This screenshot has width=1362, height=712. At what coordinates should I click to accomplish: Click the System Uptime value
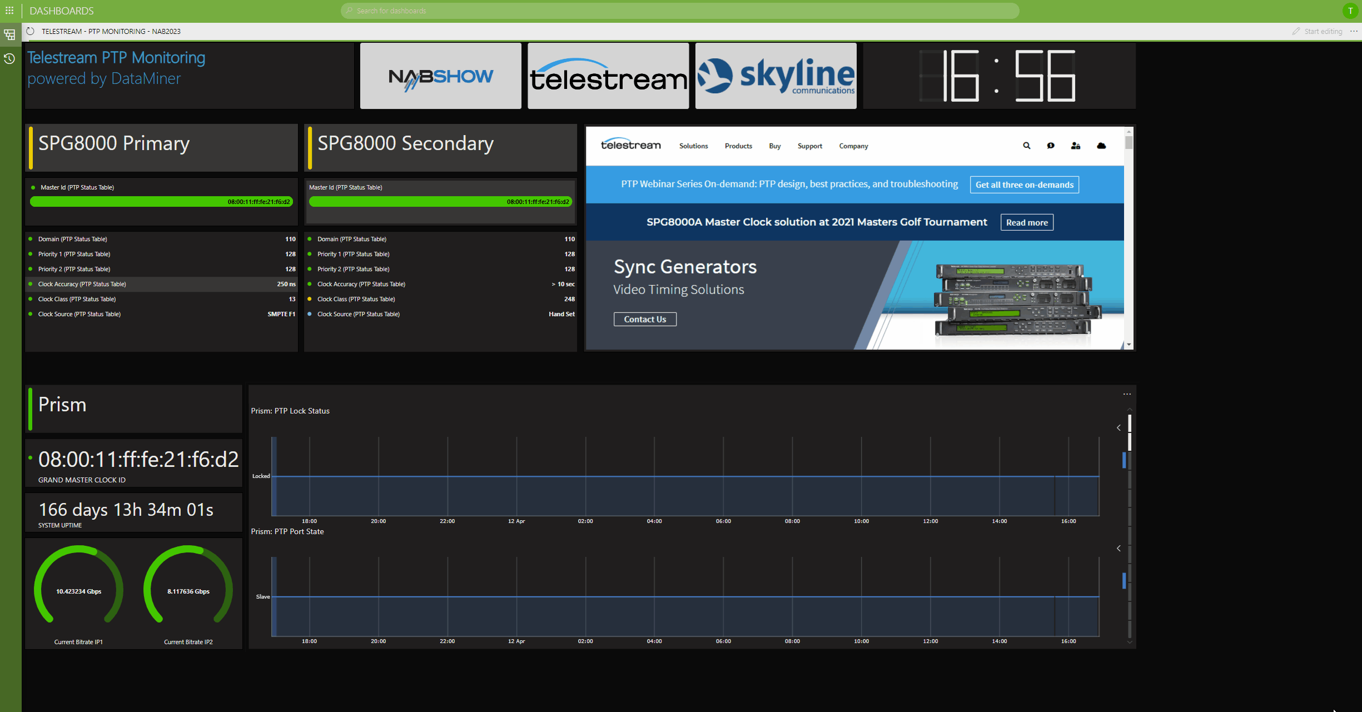(x=126, y=509)
